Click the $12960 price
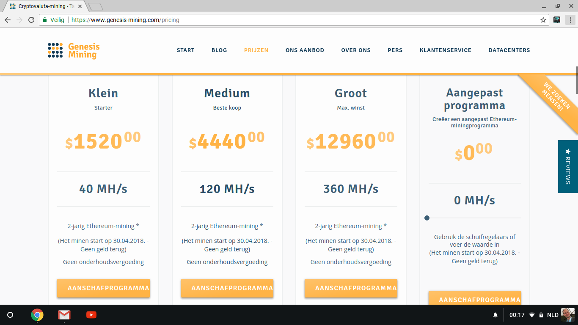The image size is (578, 325). click(x=351, y=140)
